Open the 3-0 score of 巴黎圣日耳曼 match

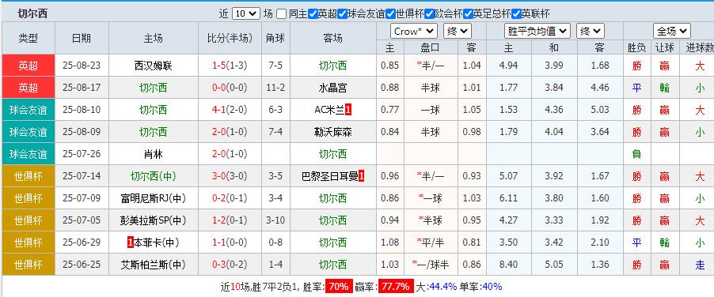click(x=220, y=176)
